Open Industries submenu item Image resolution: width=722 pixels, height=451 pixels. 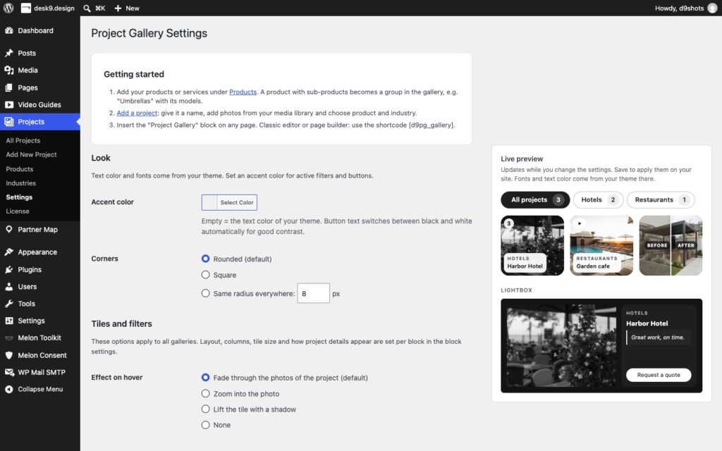point(20,183)
